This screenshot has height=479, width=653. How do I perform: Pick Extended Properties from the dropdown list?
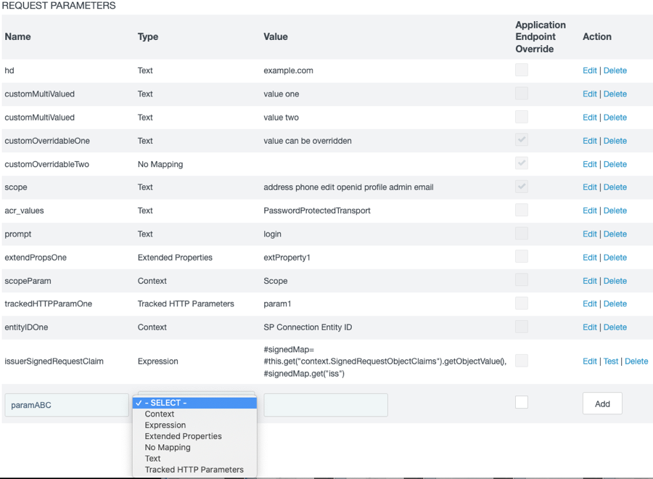[x=181, y=436]
